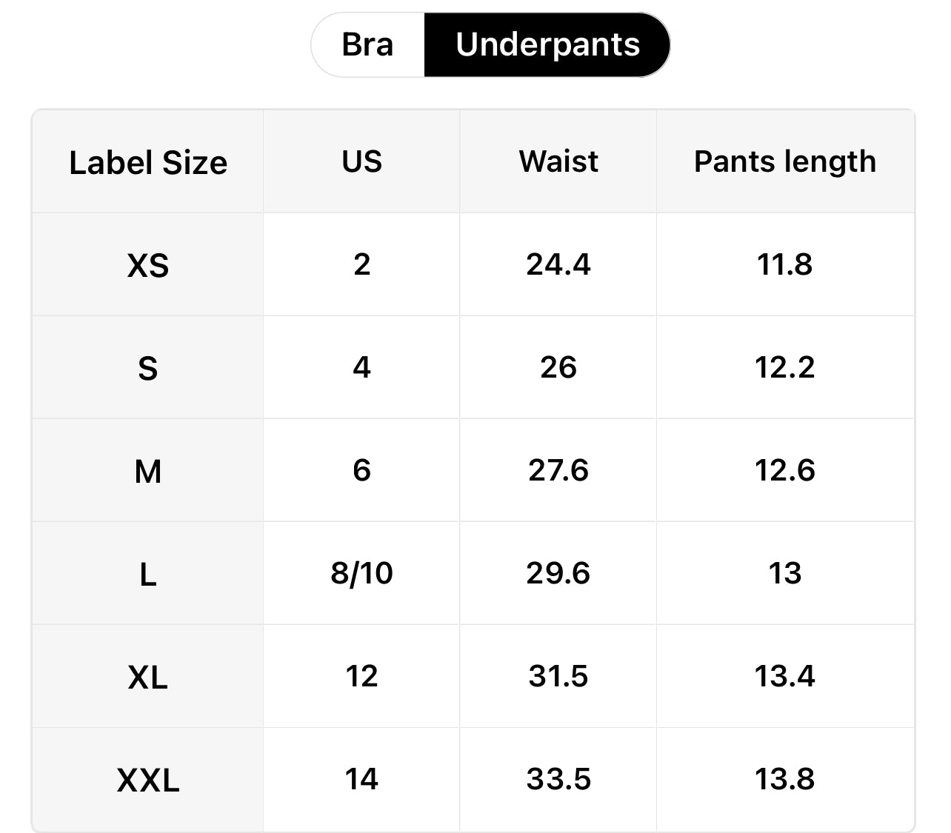Click the Pants length column header
The width and height of the screenshot is (951, 833).
pyautogui.click(x=784, y=161)
